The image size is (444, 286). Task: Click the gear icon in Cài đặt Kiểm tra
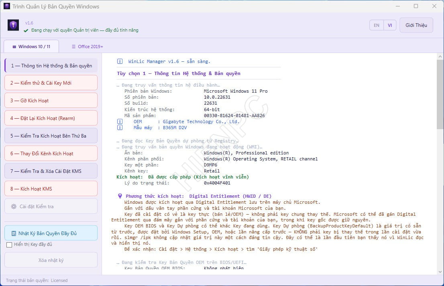[14, 207]
